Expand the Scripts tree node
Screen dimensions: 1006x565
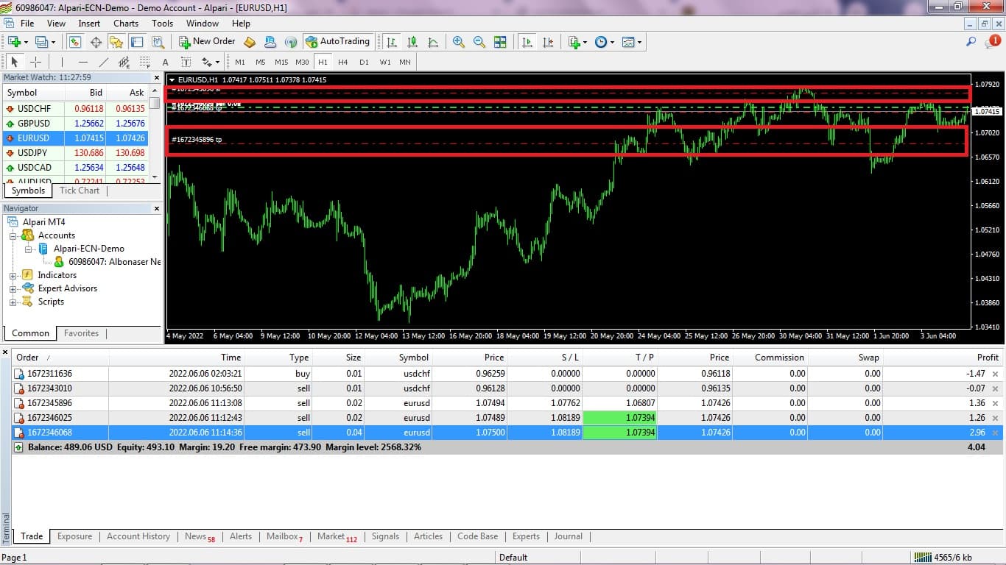(13, 302)
